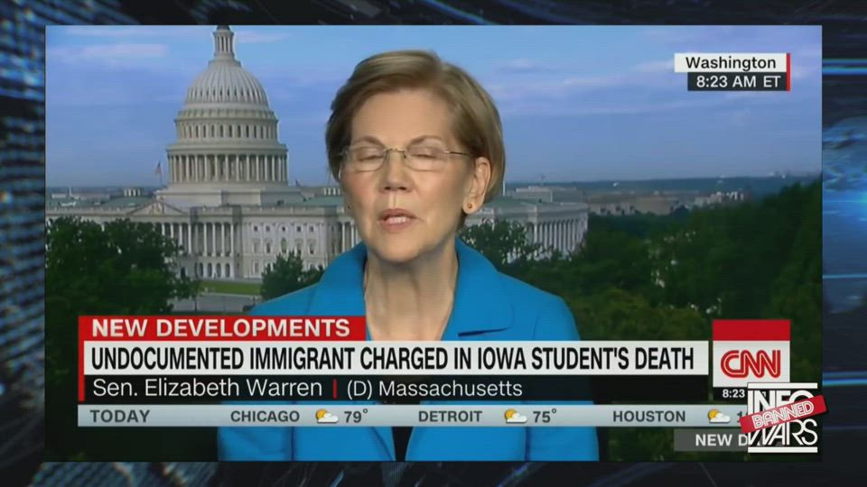
Task: Click the Sen. Elizabeth Warren name caption
Action: [208, 388]
